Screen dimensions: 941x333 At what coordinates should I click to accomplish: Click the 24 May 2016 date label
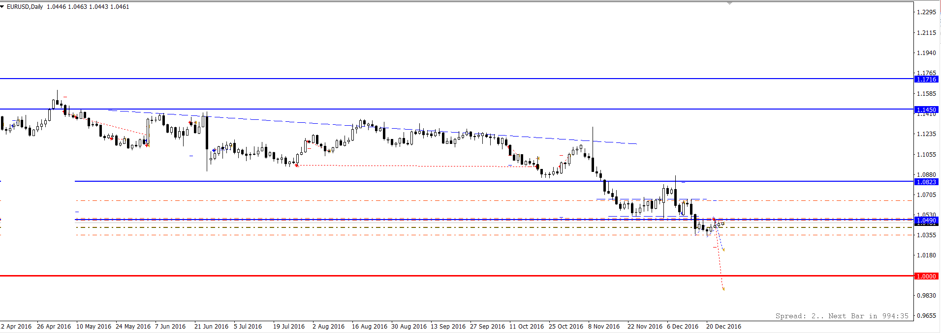pyautogui.click(x=133, y=327)
